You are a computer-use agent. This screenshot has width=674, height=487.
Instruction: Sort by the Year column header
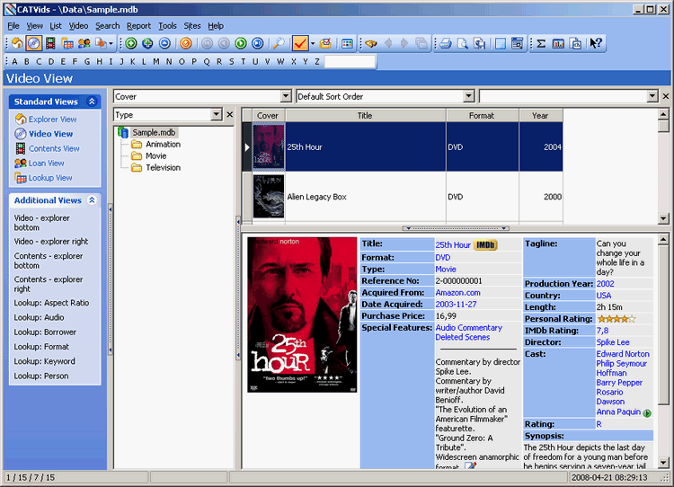[540, 115]
